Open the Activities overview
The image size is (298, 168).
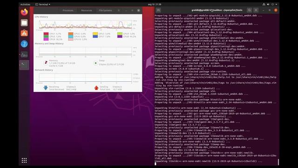coord(25,4)
